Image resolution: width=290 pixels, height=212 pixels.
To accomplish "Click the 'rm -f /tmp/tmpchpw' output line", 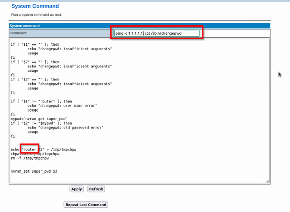I will 29,158.
